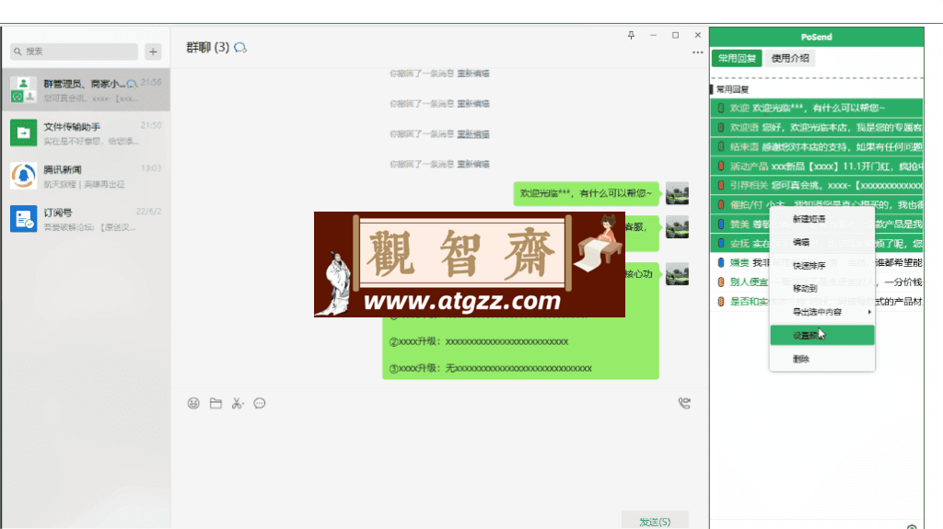Click the orange color tag on 别人便宜 row
Screen dimensions: 943x529
click(x=720, y=282)
